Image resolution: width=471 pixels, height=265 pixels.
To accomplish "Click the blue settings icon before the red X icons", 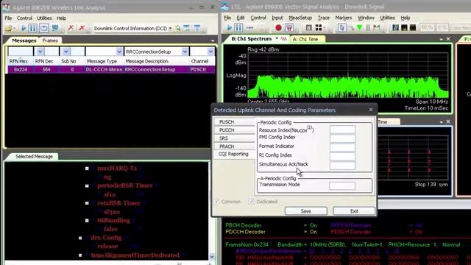I will coord(55,28).
